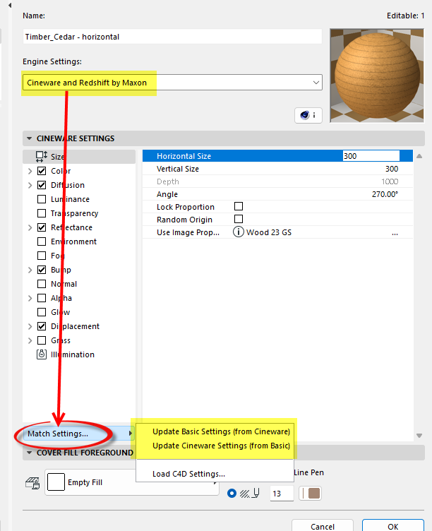Toggle the Displacement channel checkbox
The width and height of the screenshot is (432, 531).
point(42,326)
